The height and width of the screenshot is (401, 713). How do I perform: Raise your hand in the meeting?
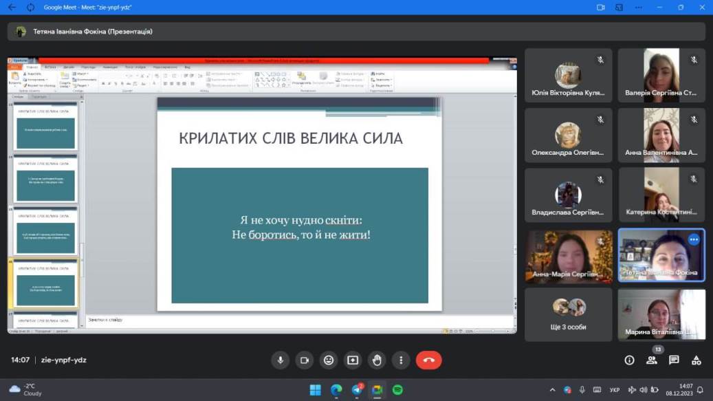pyautogui.click(x=377, y=360)
